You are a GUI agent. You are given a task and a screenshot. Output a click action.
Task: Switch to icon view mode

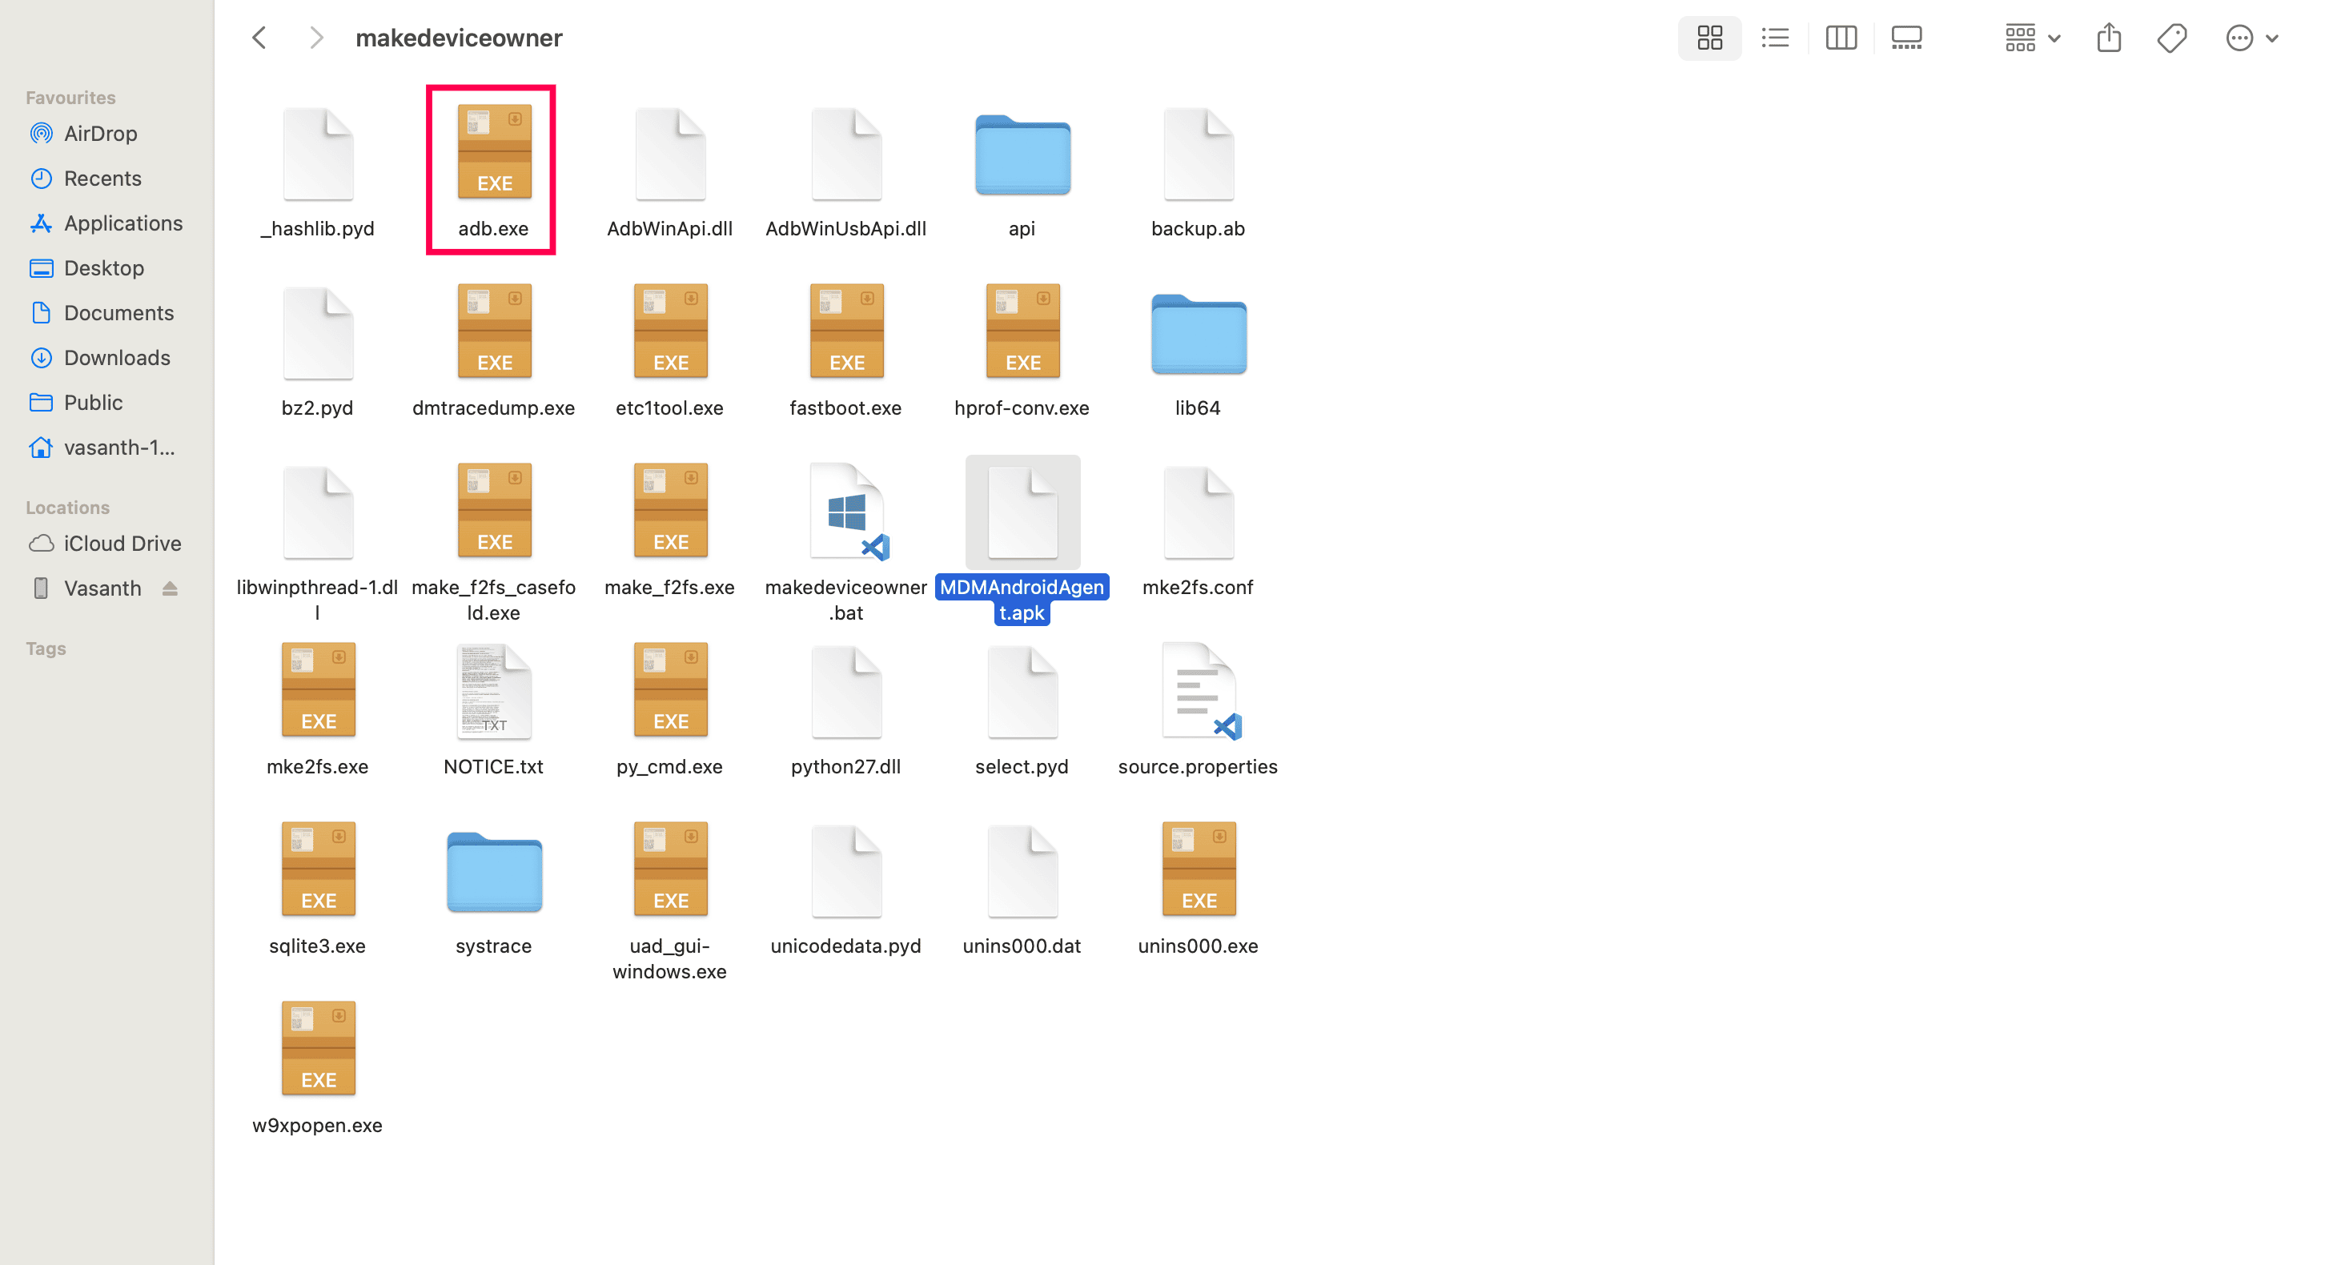click(1709, 38)
